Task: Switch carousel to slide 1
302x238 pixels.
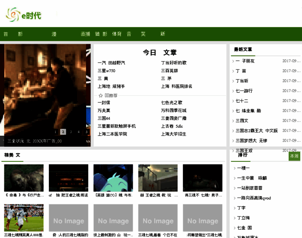Action: click(x=55, y=132)
